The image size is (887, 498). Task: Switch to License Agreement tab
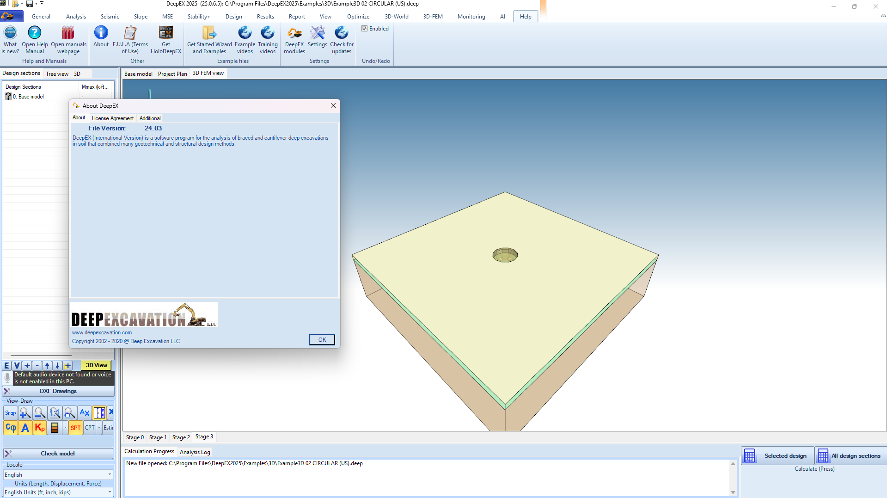(x=113, y=118)
